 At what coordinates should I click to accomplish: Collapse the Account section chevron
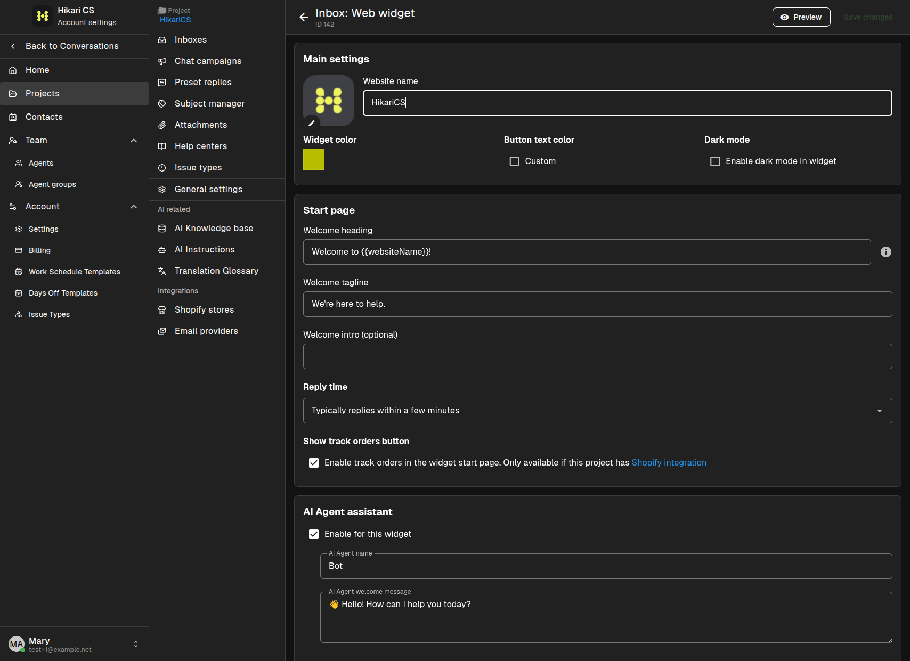134,207
